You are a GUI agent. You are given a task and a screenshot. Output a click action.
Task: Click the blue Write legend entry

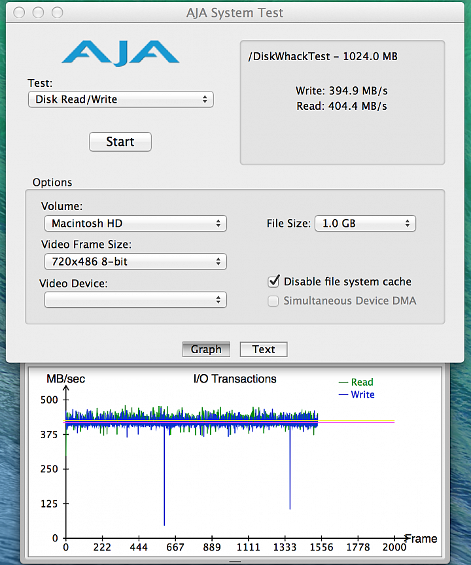click(x=357, y=394)
